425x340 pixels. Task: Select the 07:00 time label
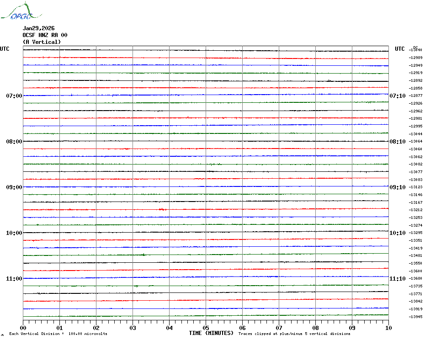pyautogui.click(x=14, y=96)
